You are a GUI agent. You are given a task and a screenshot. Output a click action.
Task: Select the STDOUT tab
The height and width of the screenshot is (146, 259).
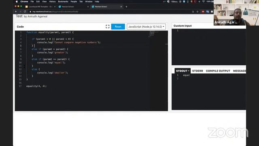click(183, 71)
